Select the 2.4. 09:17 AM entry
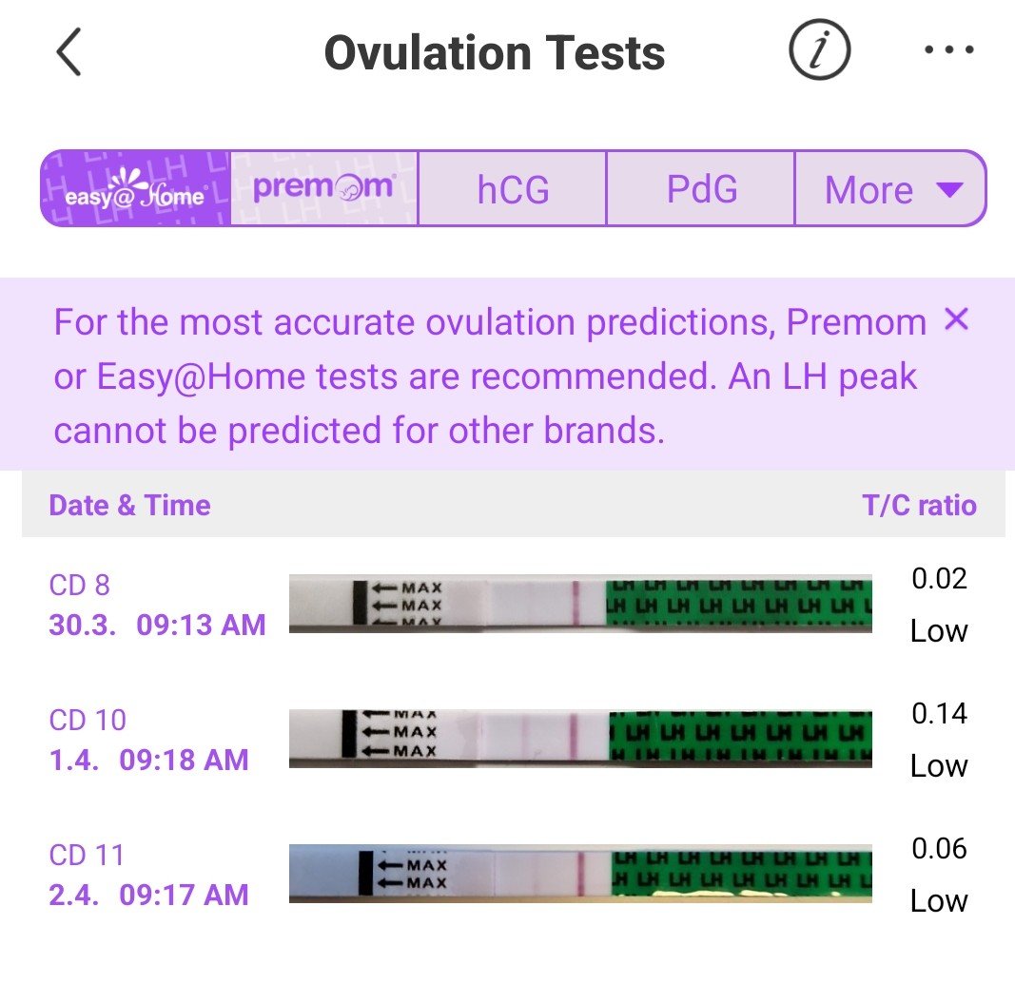This screenshot has width=1015, height=983. [x=148, y=895]
